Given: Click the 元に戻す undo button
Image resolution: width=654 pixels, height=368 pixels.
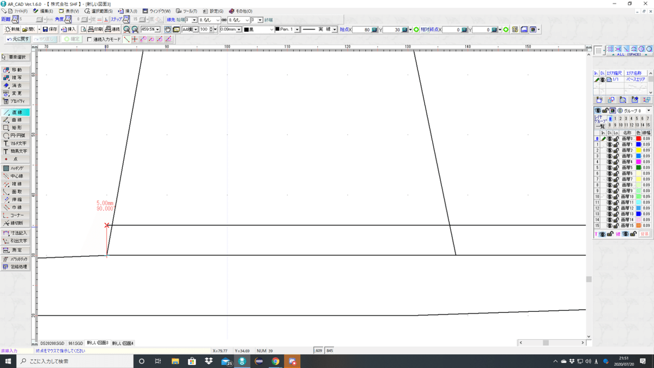Looking at the screenshot, I should click(x=19, y=39).
